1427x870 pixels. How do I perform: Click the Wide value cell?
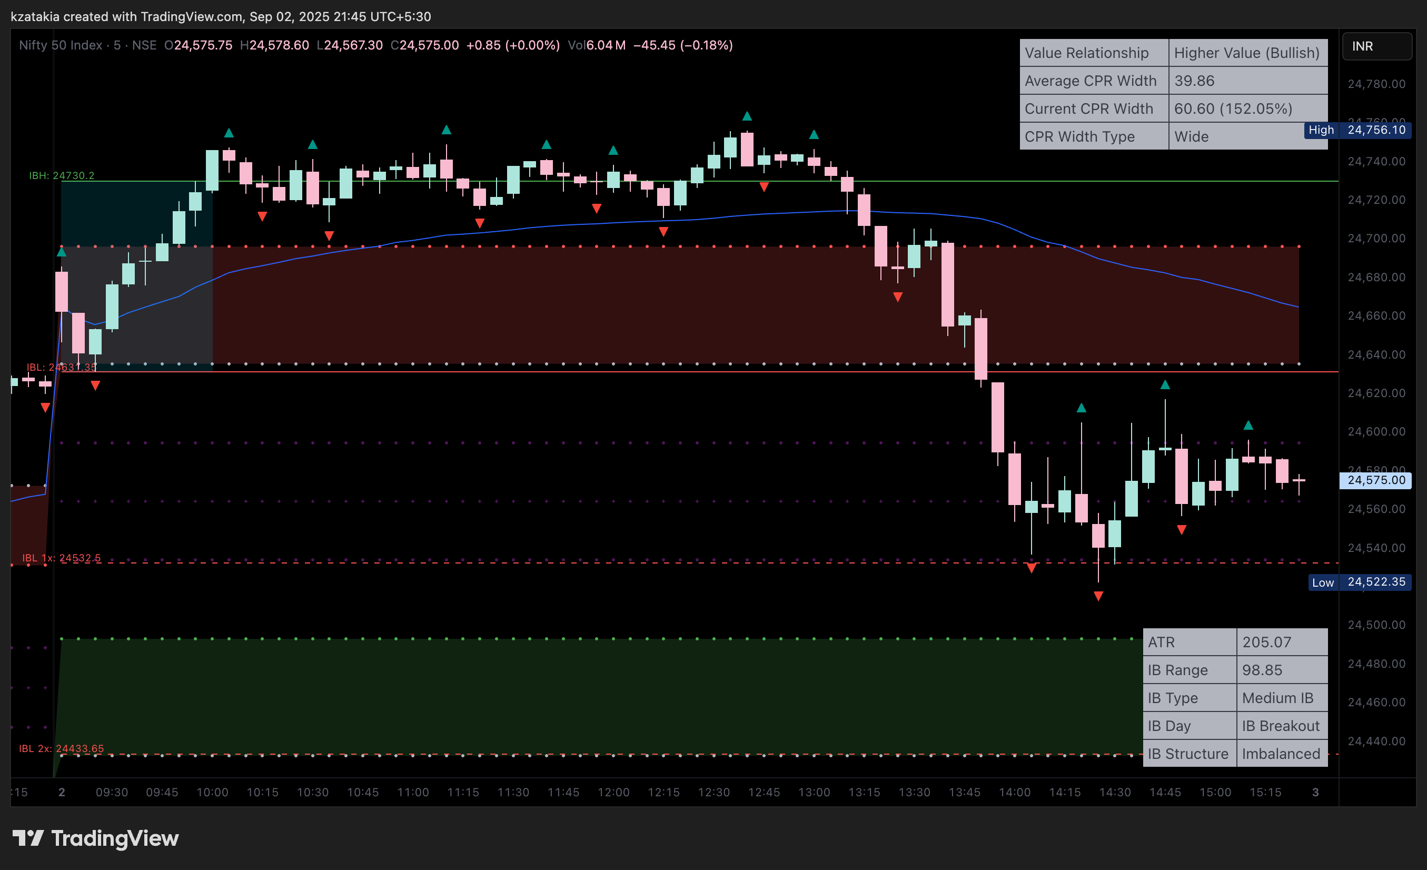(1248, 136)
